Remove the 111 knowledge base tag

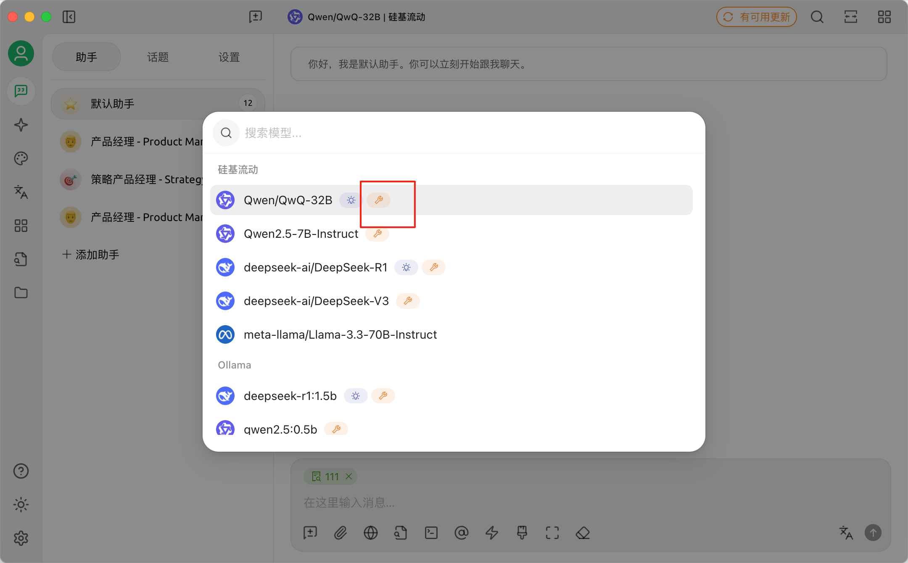point(348,476)
